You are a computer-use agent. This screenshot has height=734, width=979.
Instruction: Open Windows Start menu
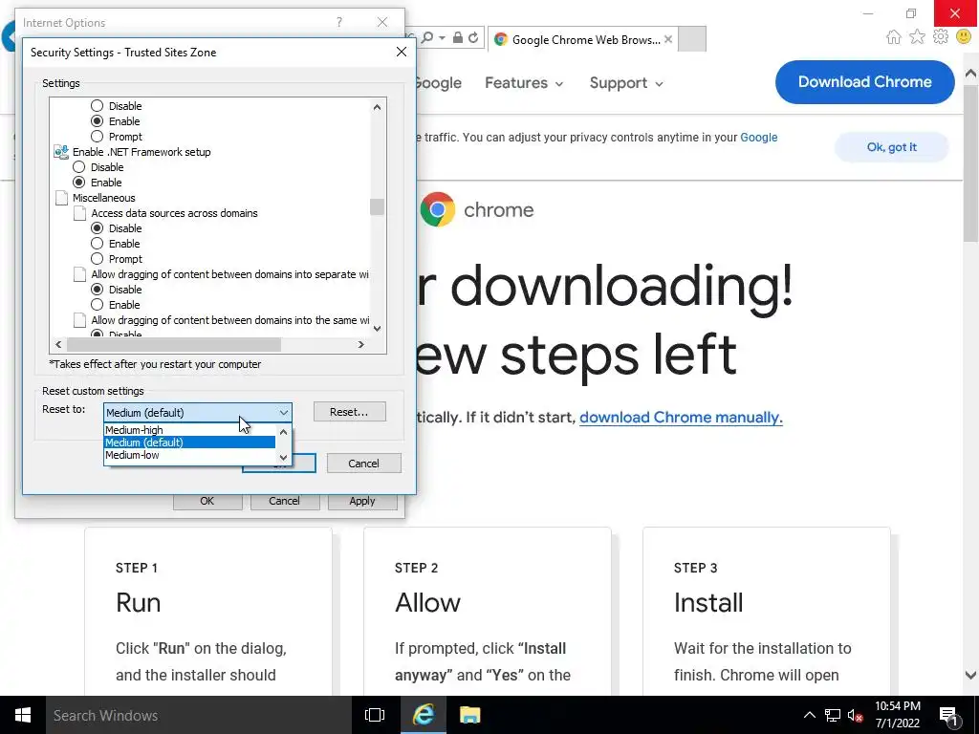pos(23,715)
